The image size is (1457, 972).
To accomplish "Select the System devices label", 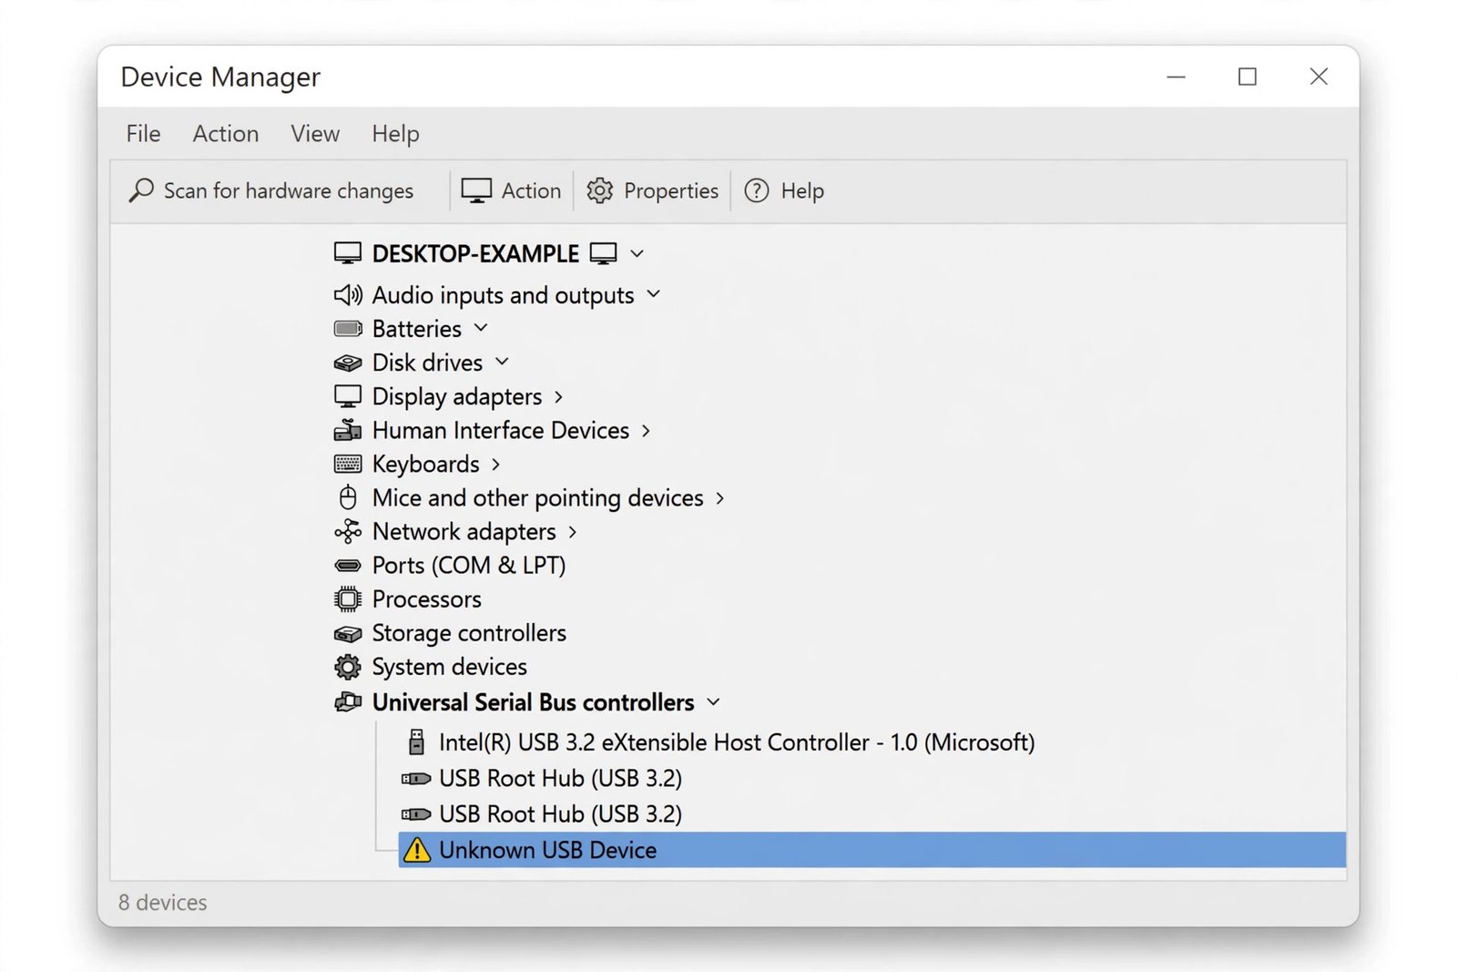I will [x=450, y=667].
